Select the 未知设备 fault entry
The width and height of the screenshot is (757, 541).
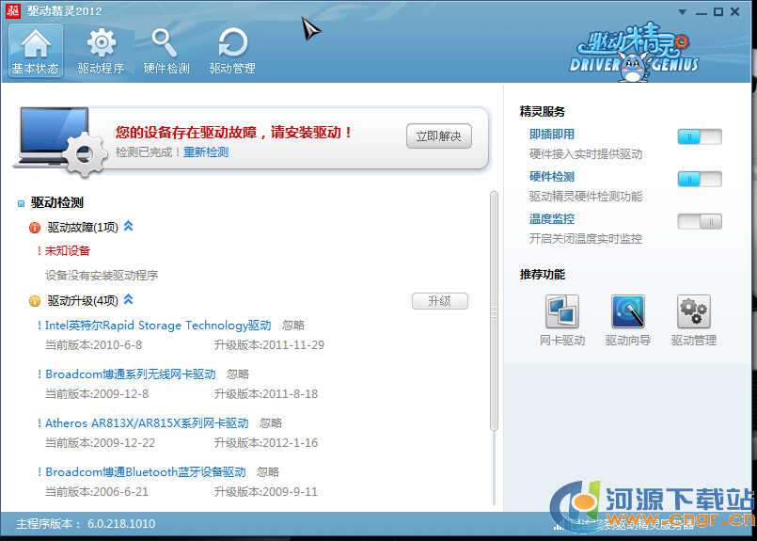(x=68, y=250)
